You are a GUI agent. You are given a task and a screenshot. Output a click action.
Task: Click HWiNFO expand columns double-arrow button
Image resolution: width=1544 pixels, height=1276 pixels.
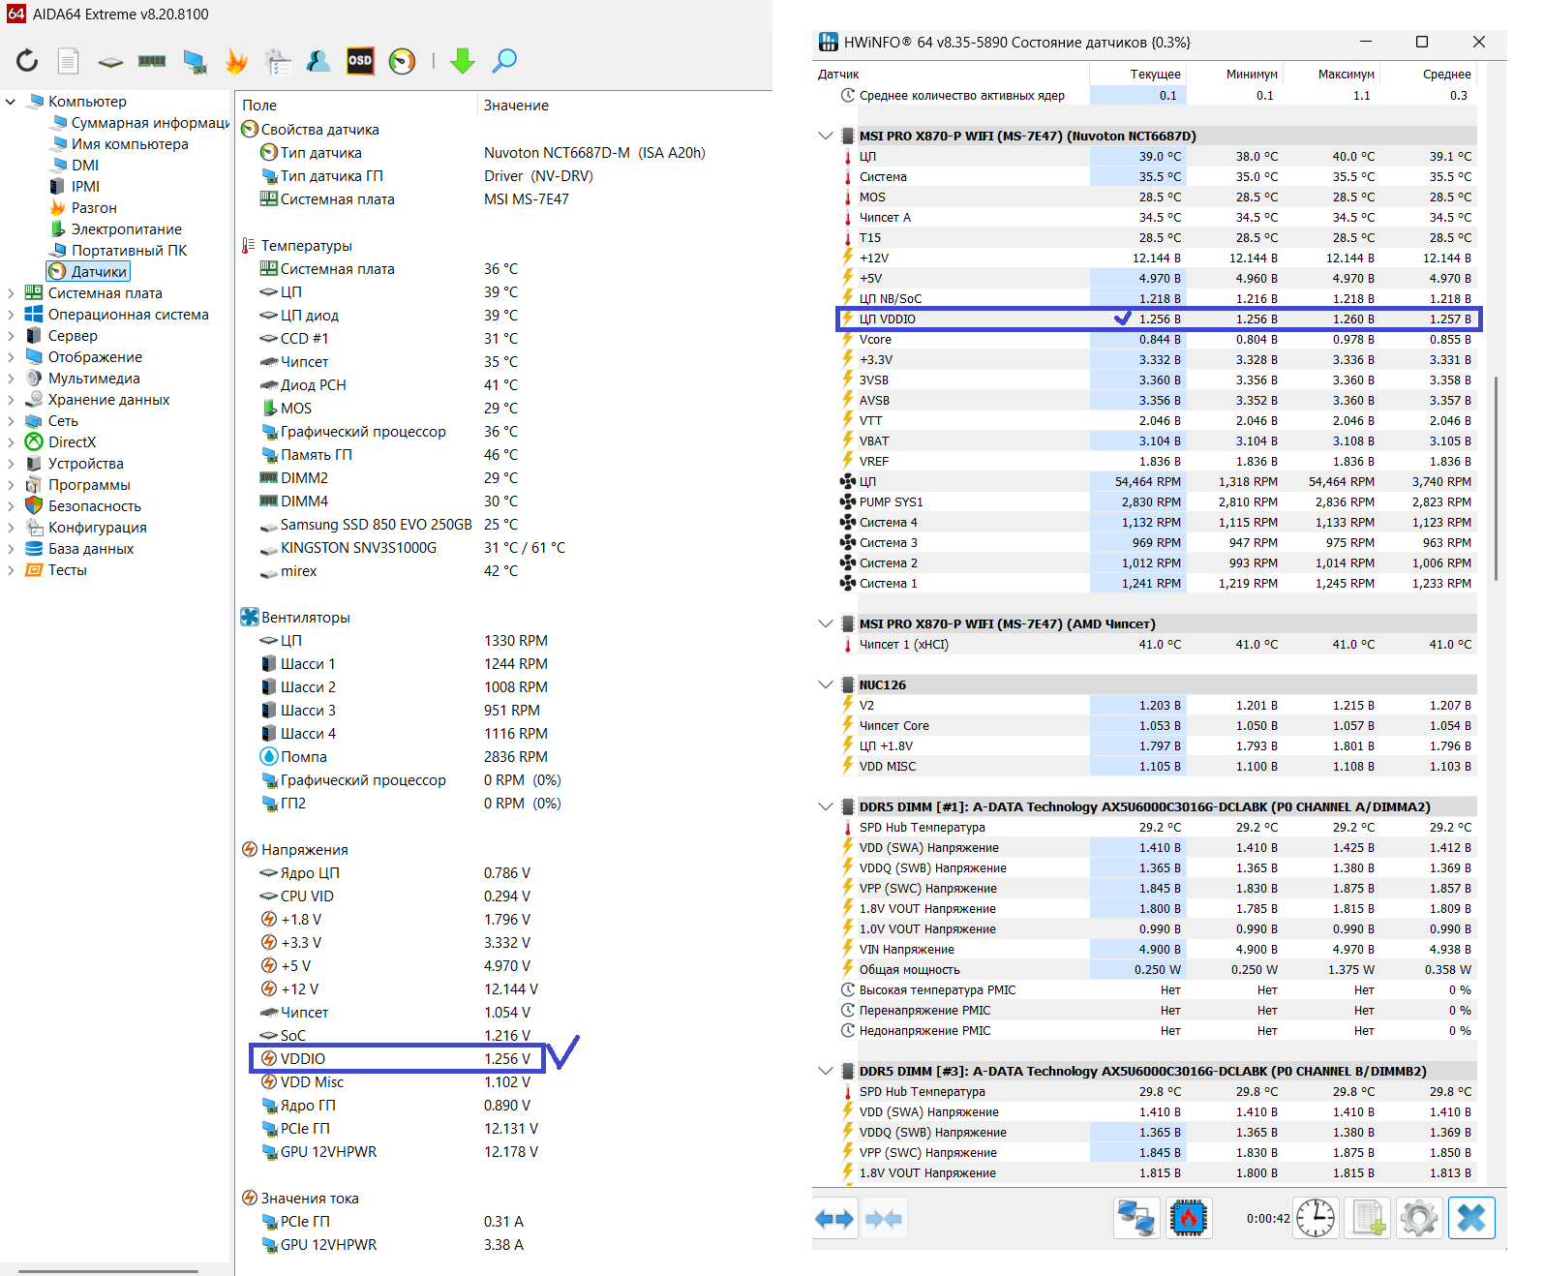tap(834, 1219)
